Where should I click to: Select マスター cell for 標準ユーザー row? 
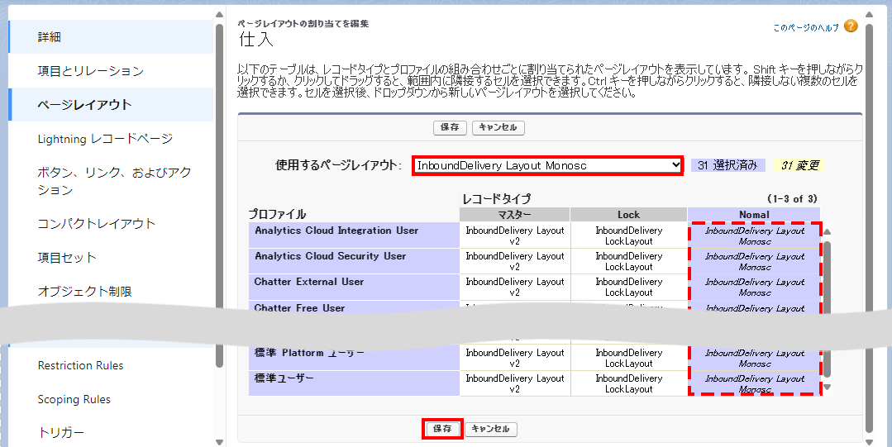[514, 383]
